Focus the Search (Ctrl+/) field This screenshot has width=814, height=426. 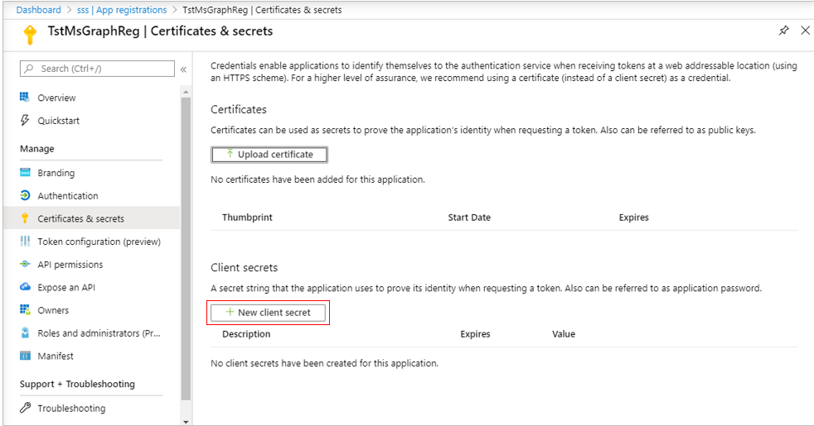tap(97, 69)
